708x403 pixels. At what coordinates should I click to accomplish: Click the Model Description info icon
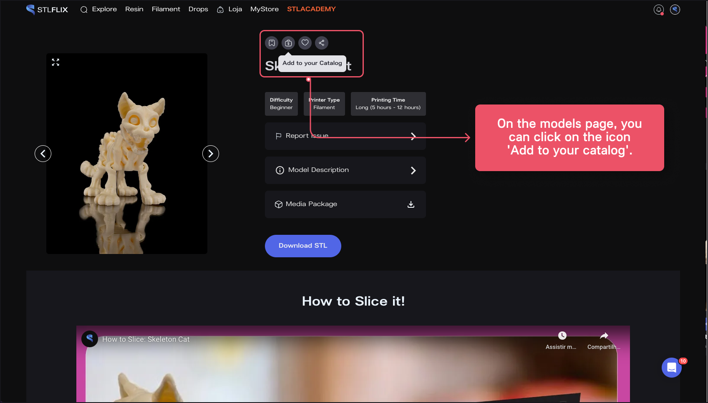[279, 170]
